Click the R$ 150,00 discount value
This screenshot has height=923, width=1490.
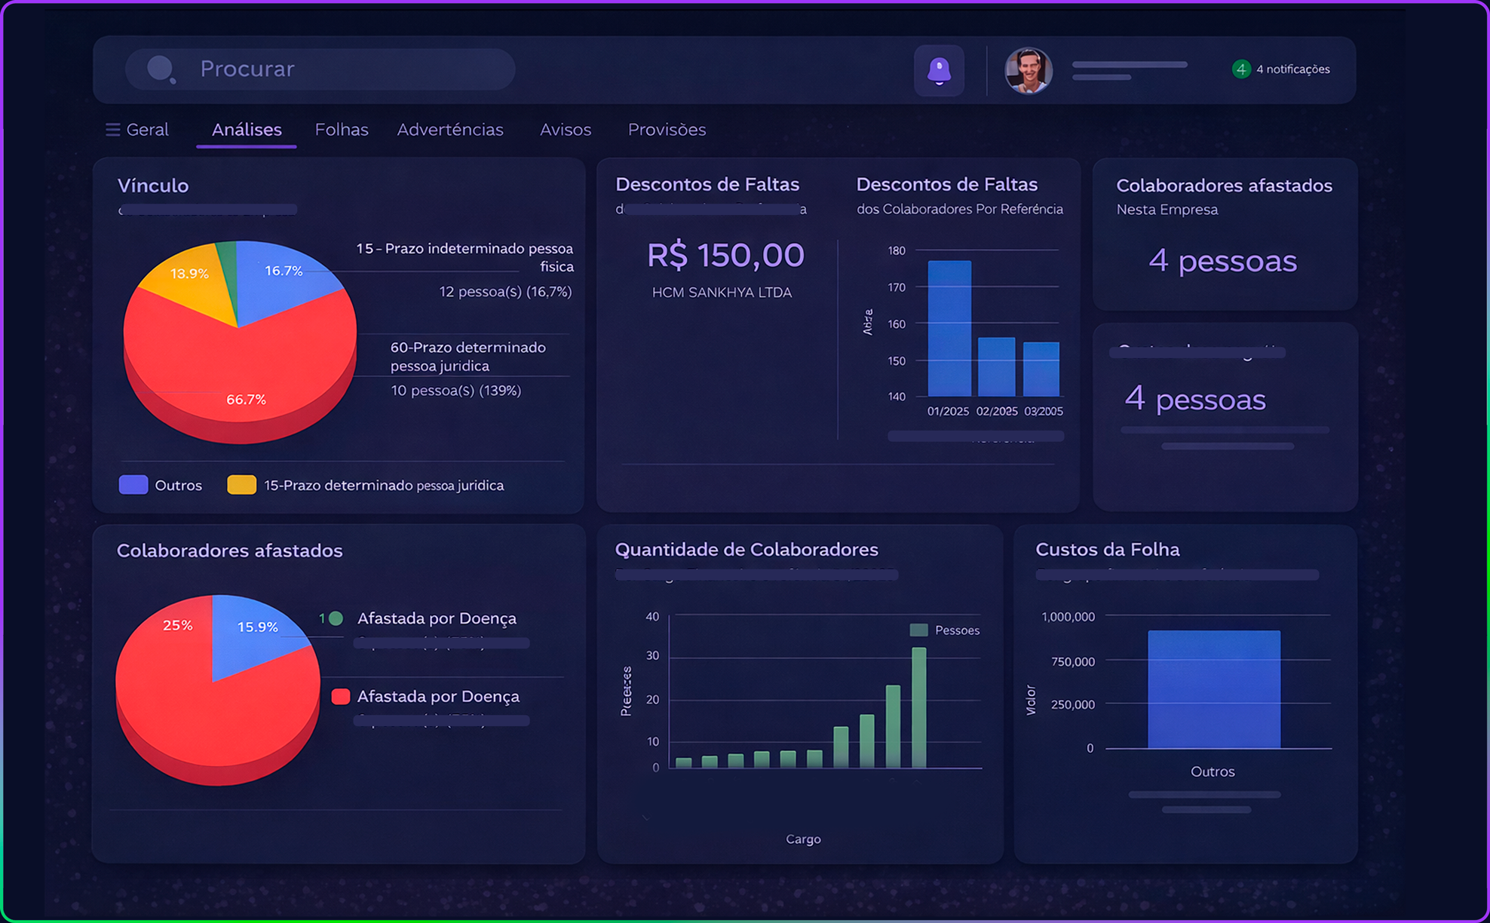pos(725,256)
